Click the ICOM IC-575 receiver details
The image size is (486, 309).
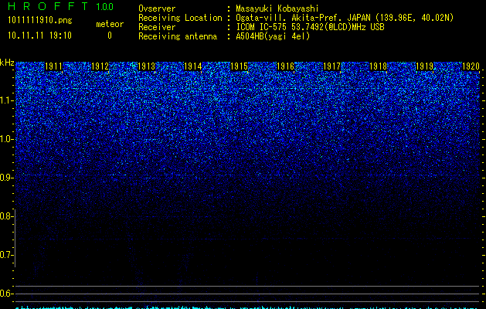[310, 27]
